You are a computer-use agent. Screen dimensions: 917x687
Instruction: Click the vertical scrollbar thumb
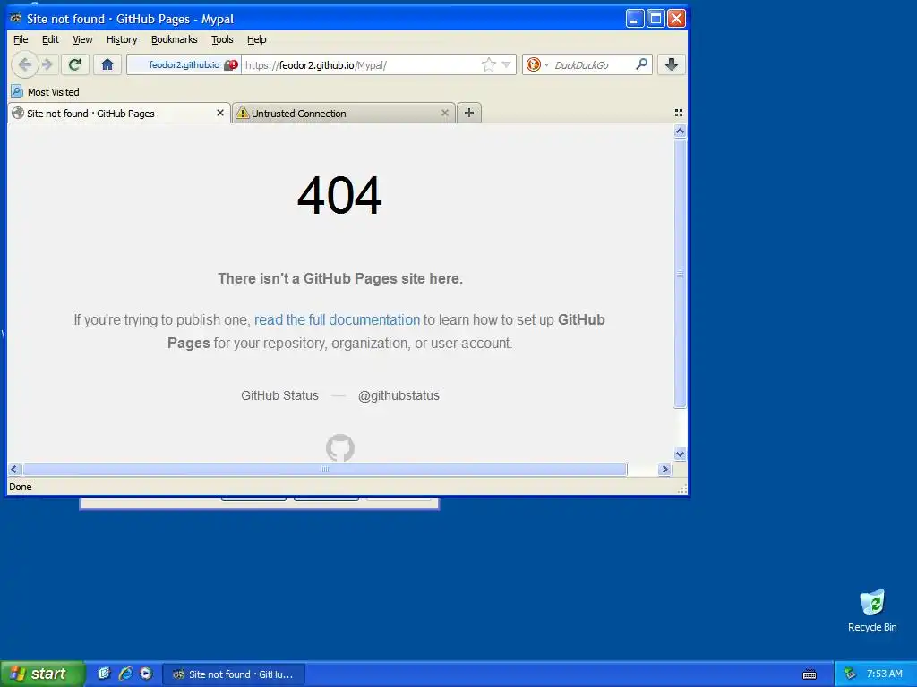[680, 274]
